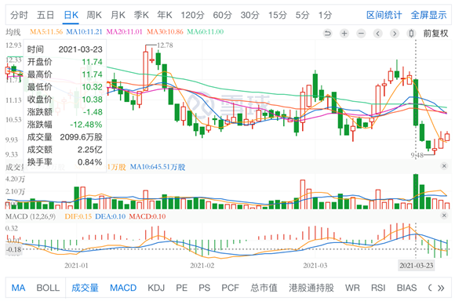
Task: Switch to the 周K weekly tab
Action: (94, 15)
